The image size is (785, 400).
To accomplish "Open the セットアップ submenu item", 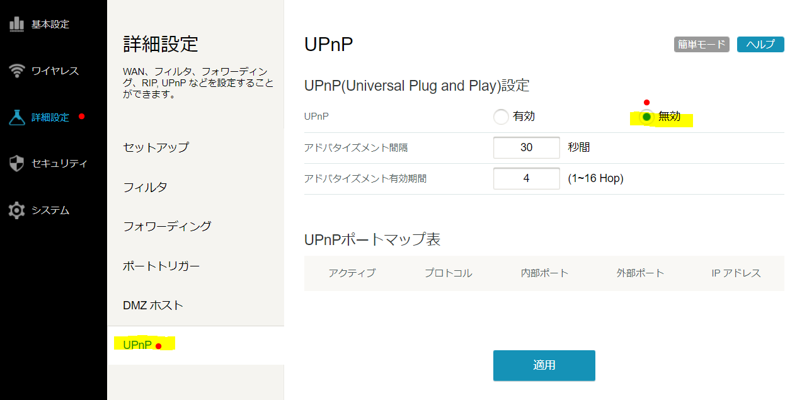I will [x=156, y=147].
